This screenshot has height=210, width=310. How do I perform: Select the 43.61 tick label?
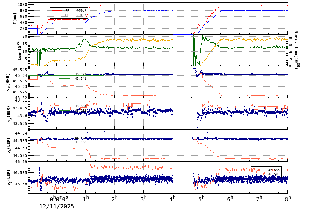(x=21, y=100)
